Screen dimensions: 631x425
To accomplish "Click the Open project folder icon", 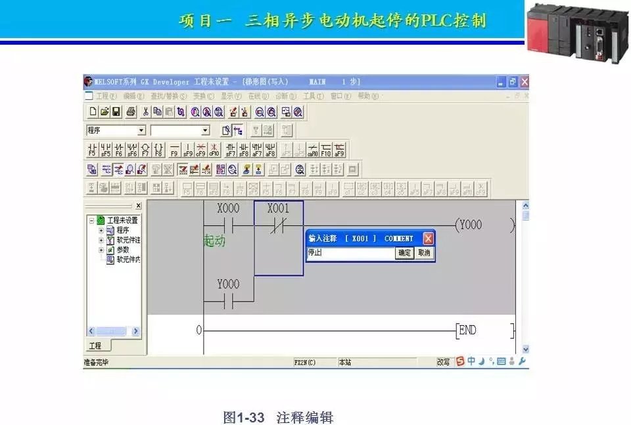I will pos(104,112).
